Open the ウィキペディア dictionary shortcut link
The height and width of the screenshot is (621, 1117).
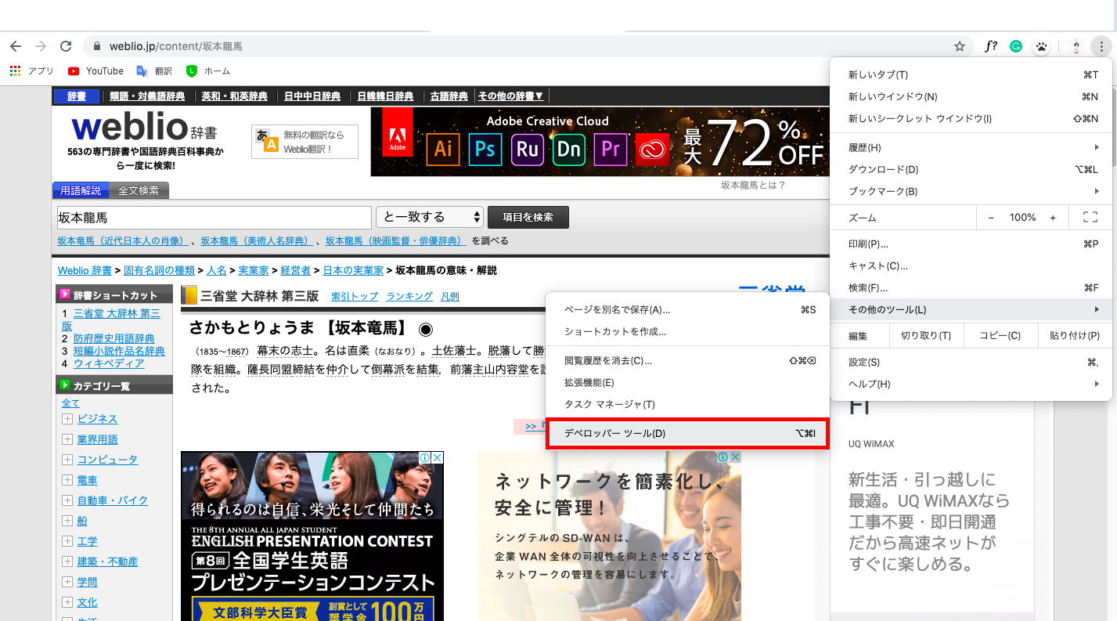(x=108, y=363)
